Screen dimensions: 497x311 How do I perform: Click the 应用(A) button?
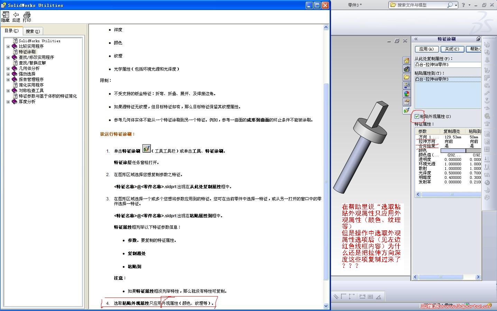pyautogui.click(x=426, y=49)
